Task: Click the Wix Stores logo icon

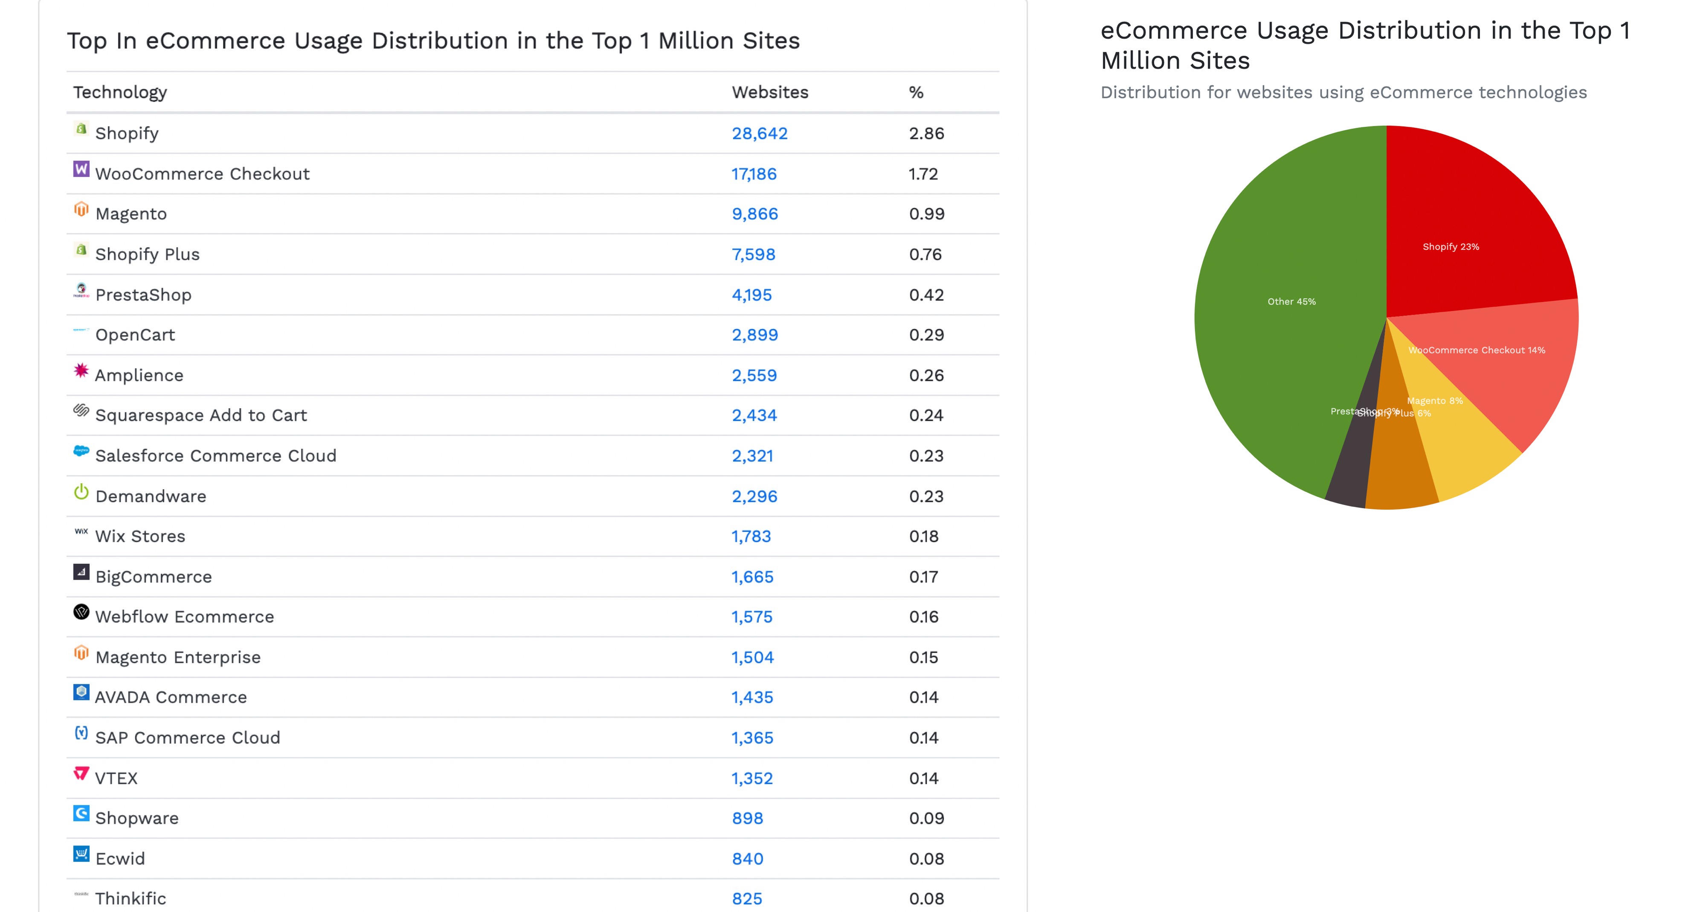Action: (x=81, y=531)
